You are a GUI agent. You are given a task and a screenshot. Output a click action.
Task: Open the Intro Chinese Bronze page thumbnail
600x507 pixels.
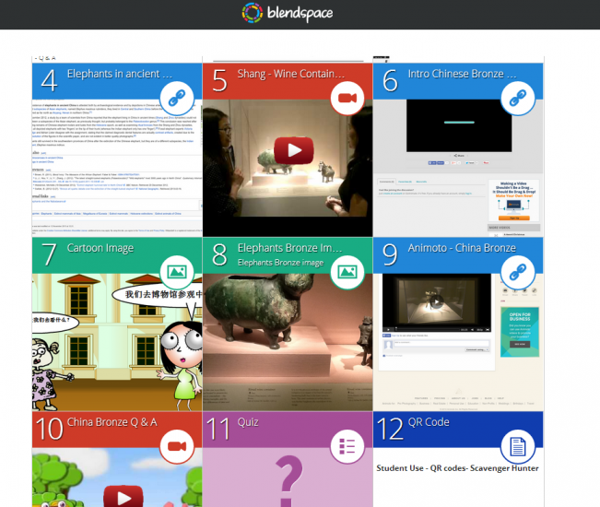(458, 168)
